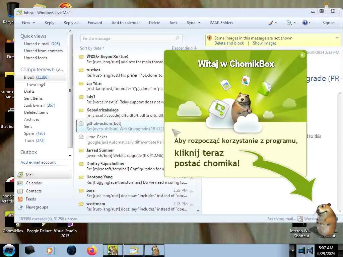The image size is (343, 257).
Task: Open Firefox from the taskbar
Action: click(x=92, y=250)
